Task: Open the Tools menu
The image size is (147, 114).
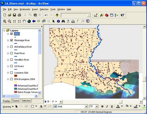Action: pyautogui.click(x=53, y=9)
